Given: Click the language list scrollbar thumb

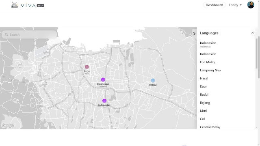Looking at the screenshot, I should pyautogui.click(x=256, y=53).
